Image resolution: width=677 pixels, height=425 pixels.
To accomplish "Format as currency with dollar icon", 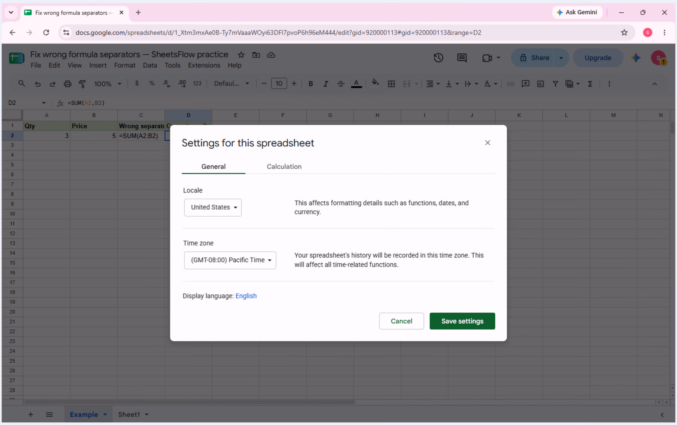I will tap(137, 83).
